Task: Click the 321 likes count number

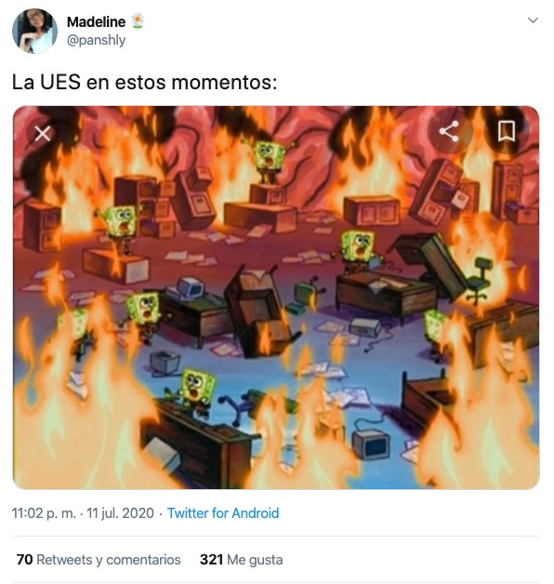Action: pyautogui.click(x=212, y=560)
